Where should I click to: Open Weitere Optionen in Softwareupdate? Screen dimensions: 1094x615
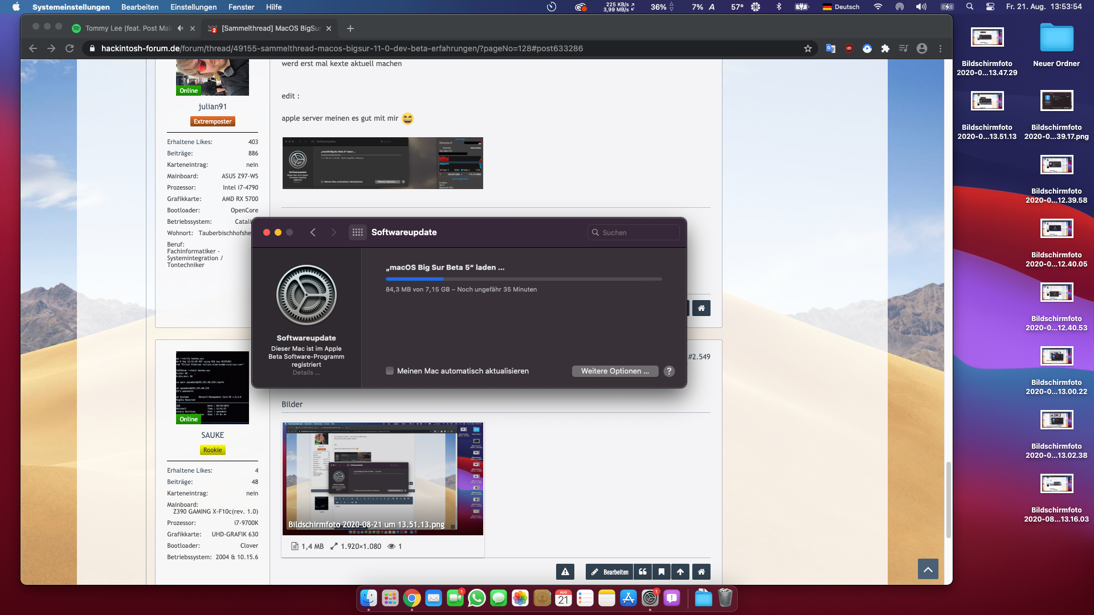[x=615, y=371]
